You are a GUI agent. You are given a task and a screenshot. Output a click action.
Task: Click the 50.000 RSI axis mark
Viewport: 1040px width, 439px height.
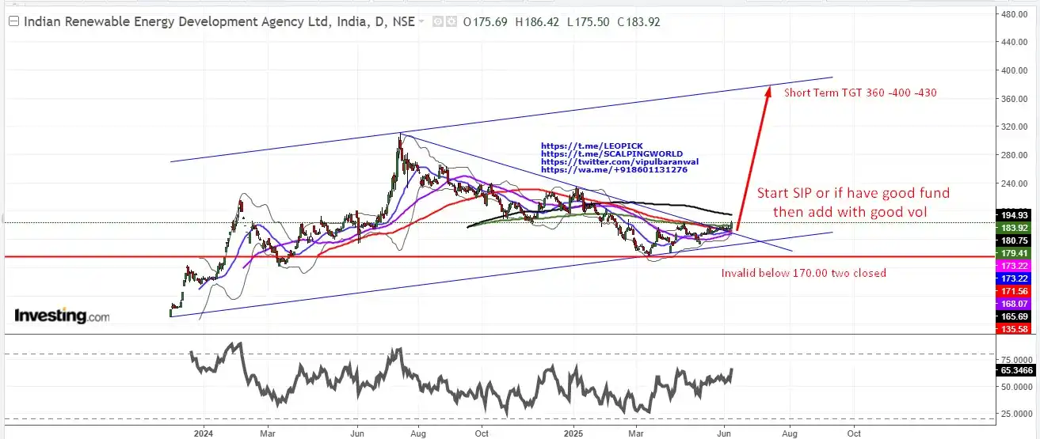pyautogui.click(x=1017, y=387)
